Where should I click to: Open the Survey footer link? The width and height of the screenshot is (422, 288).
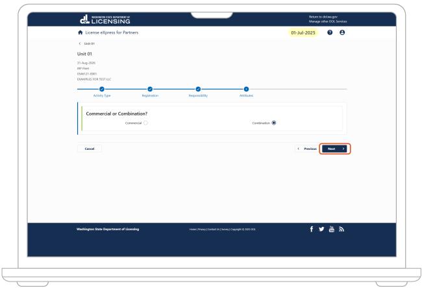[x=225, y=230]
